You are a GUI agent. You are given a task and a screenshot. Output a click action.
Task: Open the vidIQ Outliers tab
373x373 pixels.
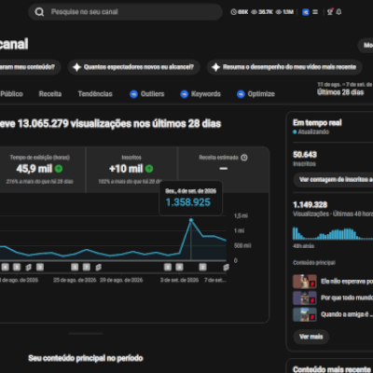[146, 94]
